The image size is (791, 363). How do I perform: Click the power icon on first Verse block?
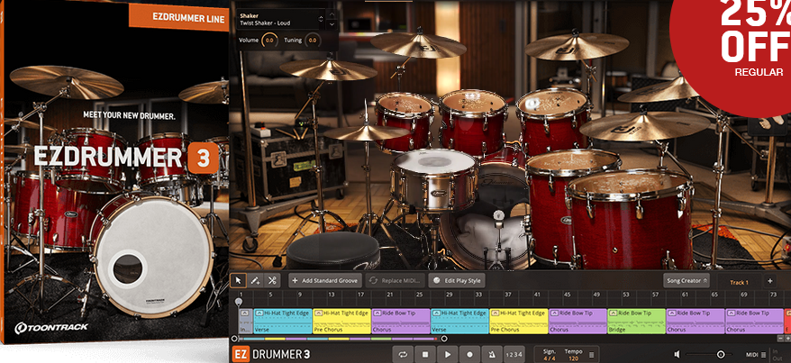259,313
